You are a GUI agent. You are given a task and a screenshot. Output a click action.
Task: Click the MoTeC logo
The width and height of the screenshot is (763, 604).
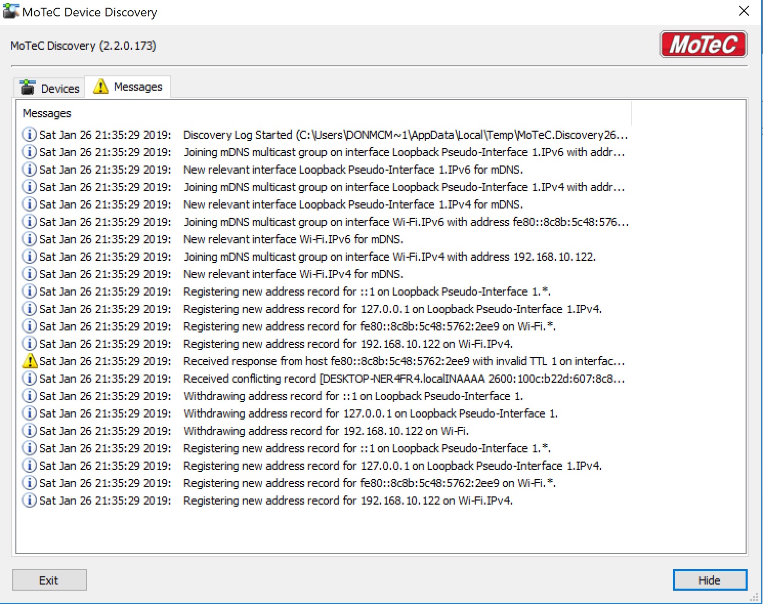tap(703, 45)
